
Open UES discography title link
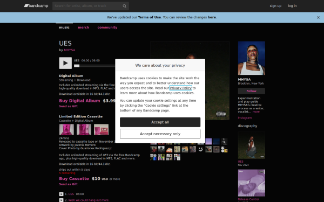click(x=240, y=162)
